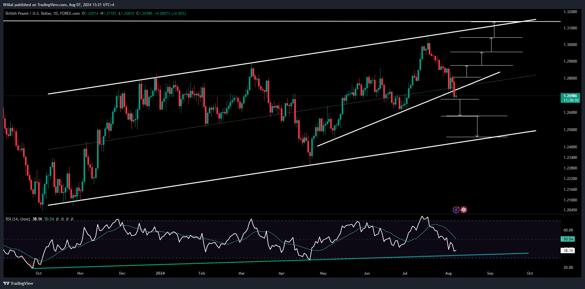Click the 20.00 RSI axis label

pos(568,268)
